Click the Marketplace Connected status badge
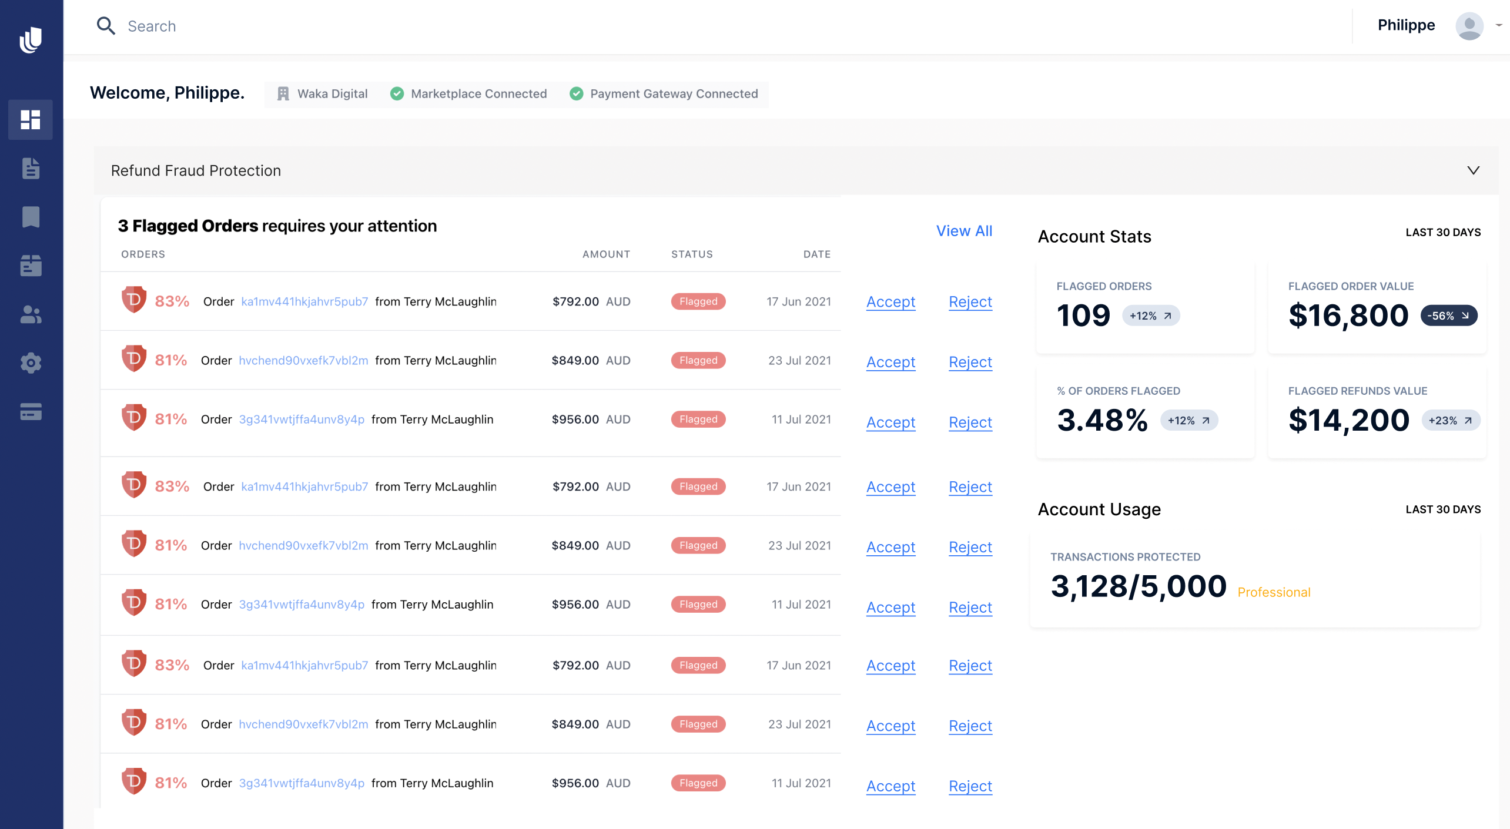 pos(469,94)
